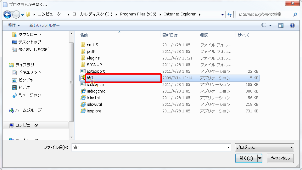Expand arrow after Program Files (x86) breadcrumb

(160, 14)
